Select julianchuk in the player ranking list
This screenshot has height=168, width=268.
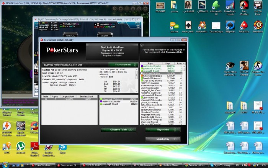[161, 69]
